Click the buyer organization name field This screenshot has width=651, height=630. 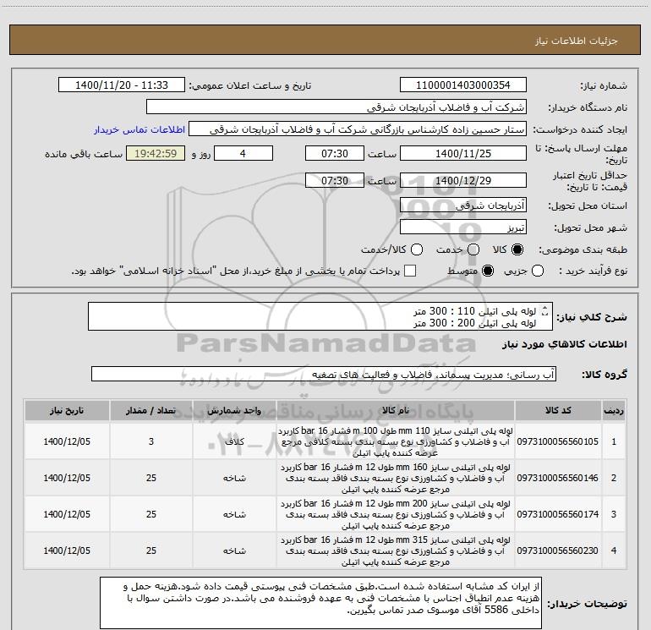click(336, 107)
